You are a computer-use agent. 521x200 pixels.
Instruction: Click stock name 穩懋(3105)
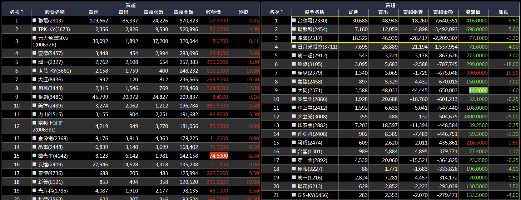coord(310,64)
